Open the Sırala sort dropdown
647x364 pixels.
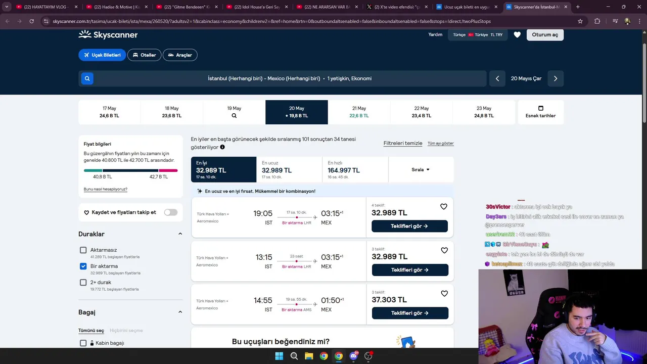pyautogui.click(x=421, y=169)
